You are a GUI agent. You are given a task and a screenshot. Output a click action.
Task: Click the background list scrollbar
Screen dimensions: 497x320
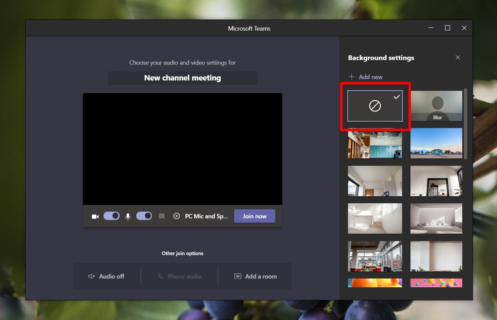(x=466, y=123)
